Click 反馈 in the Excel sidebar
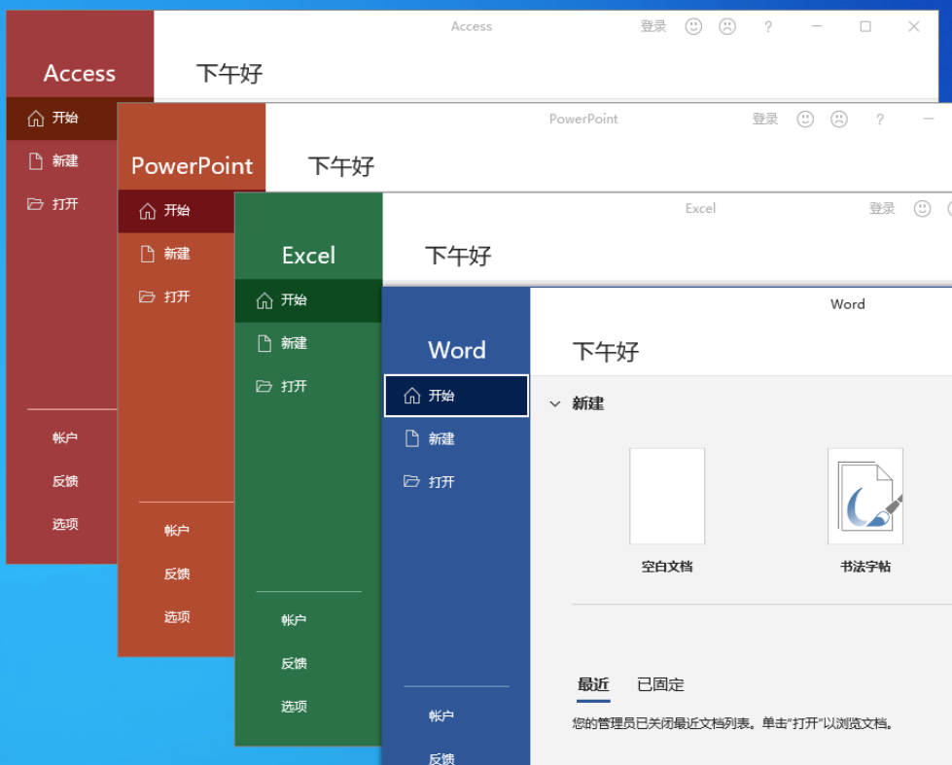The height and width of the screenshot is (765, 952). click(294, 663)
